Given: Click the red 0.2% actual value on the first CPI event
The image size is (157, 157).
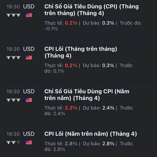Looking at the screenshot, I should [x=71, y=23].
